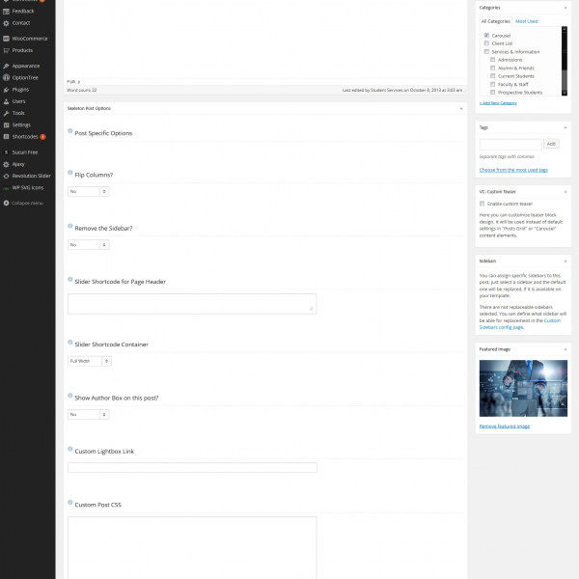Screen dimensions: 579x579
Task: Click the Add tag button
Action: 551,144
